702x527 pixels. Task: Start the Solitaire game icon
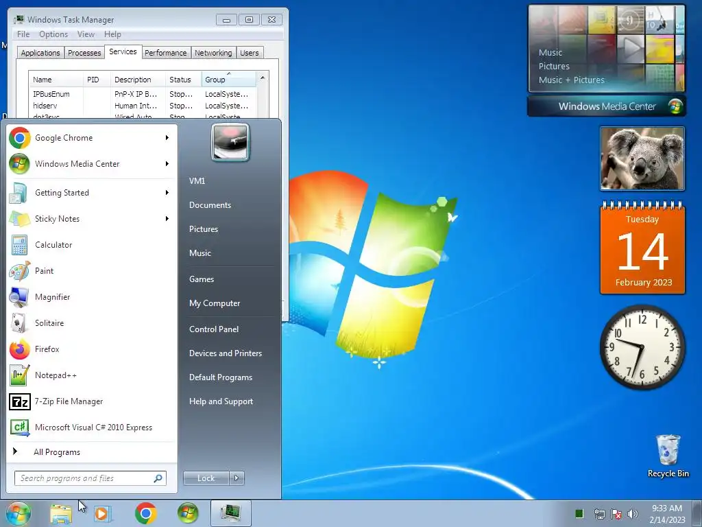pos(19,323)
